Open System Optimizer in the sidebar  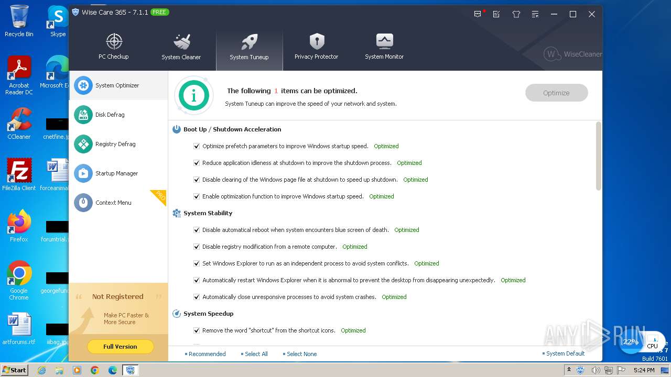point(118,85)
